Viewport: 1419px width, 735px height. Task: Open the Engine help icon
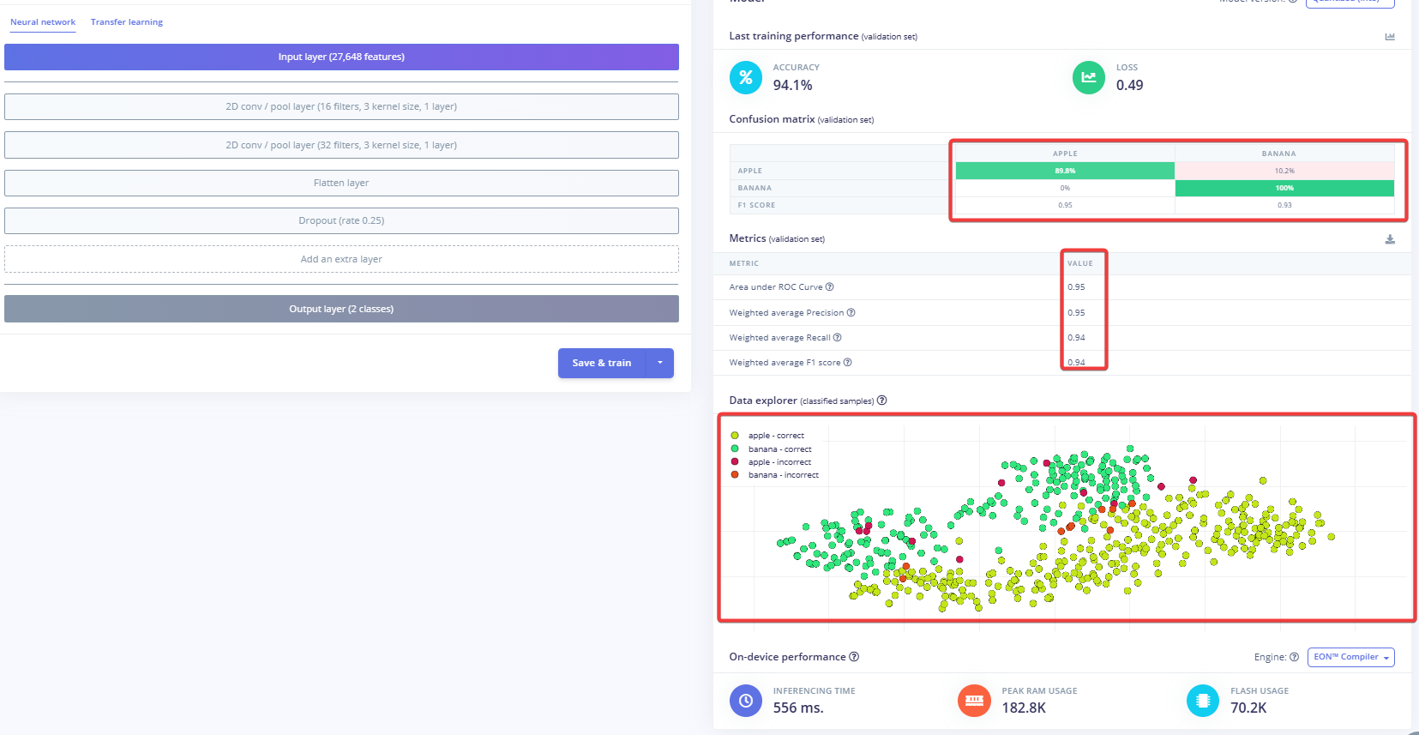1294,657
